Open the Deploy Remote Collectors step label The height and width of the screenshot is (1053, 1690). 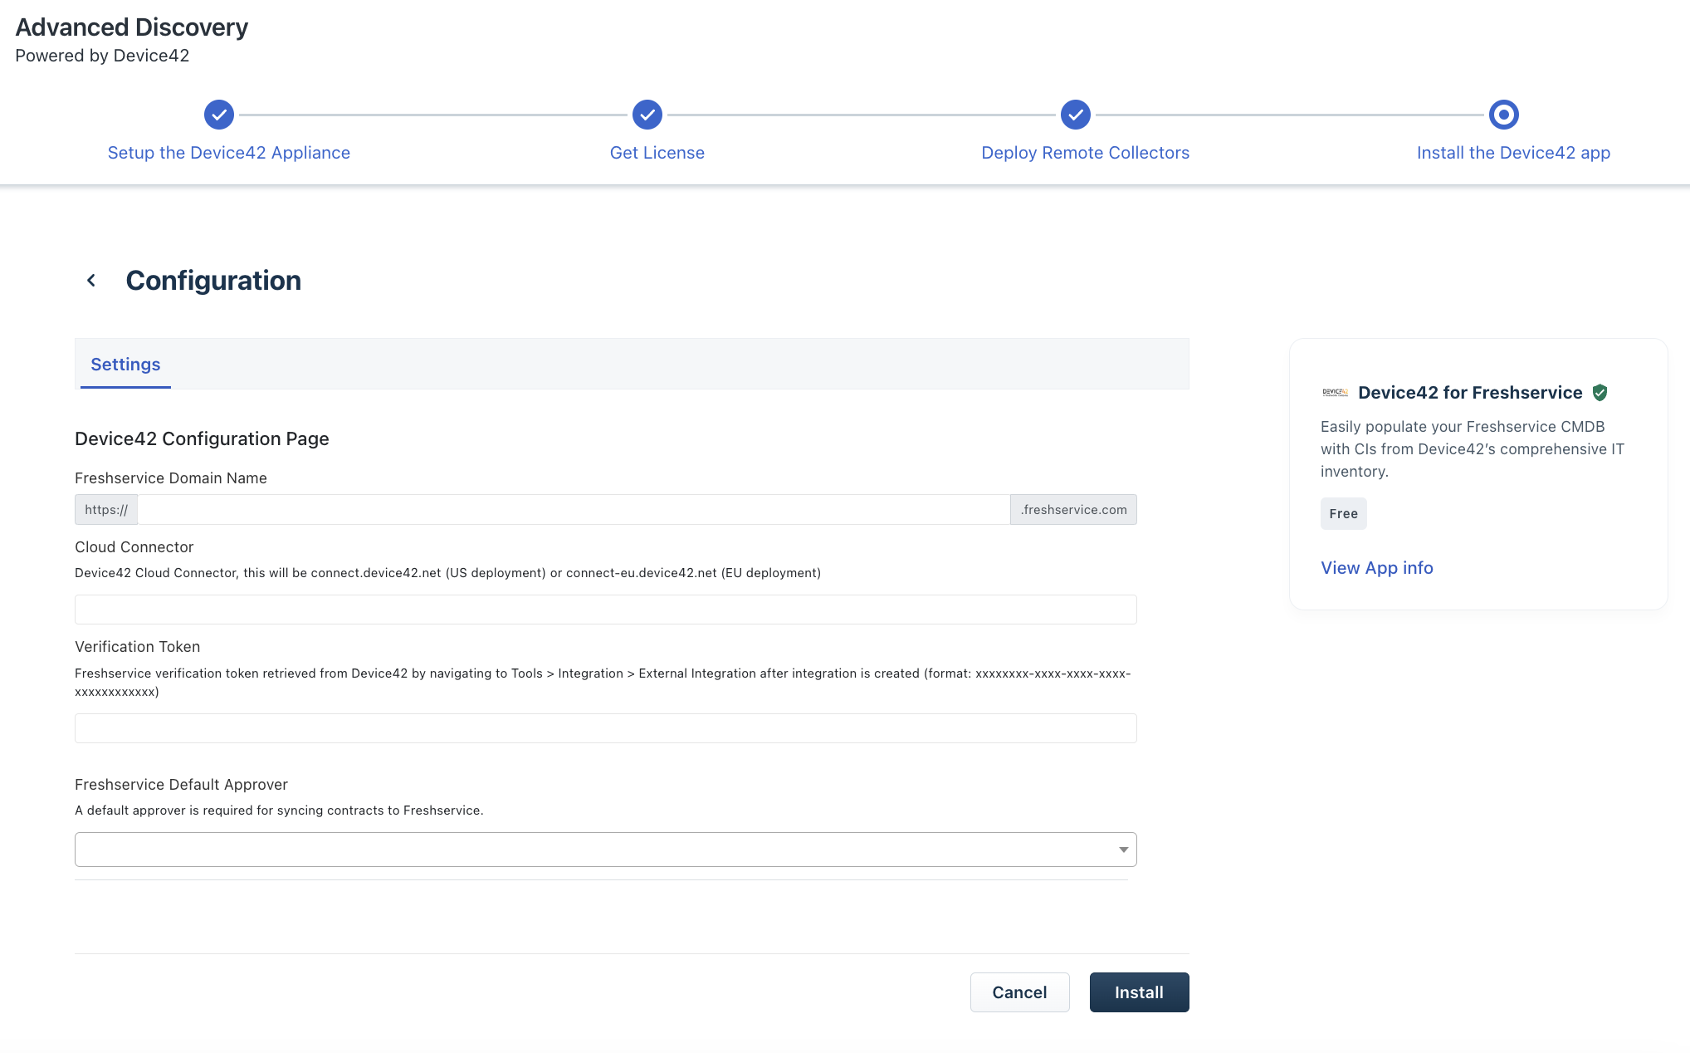pyautogui.click(x=1085, y=153)
